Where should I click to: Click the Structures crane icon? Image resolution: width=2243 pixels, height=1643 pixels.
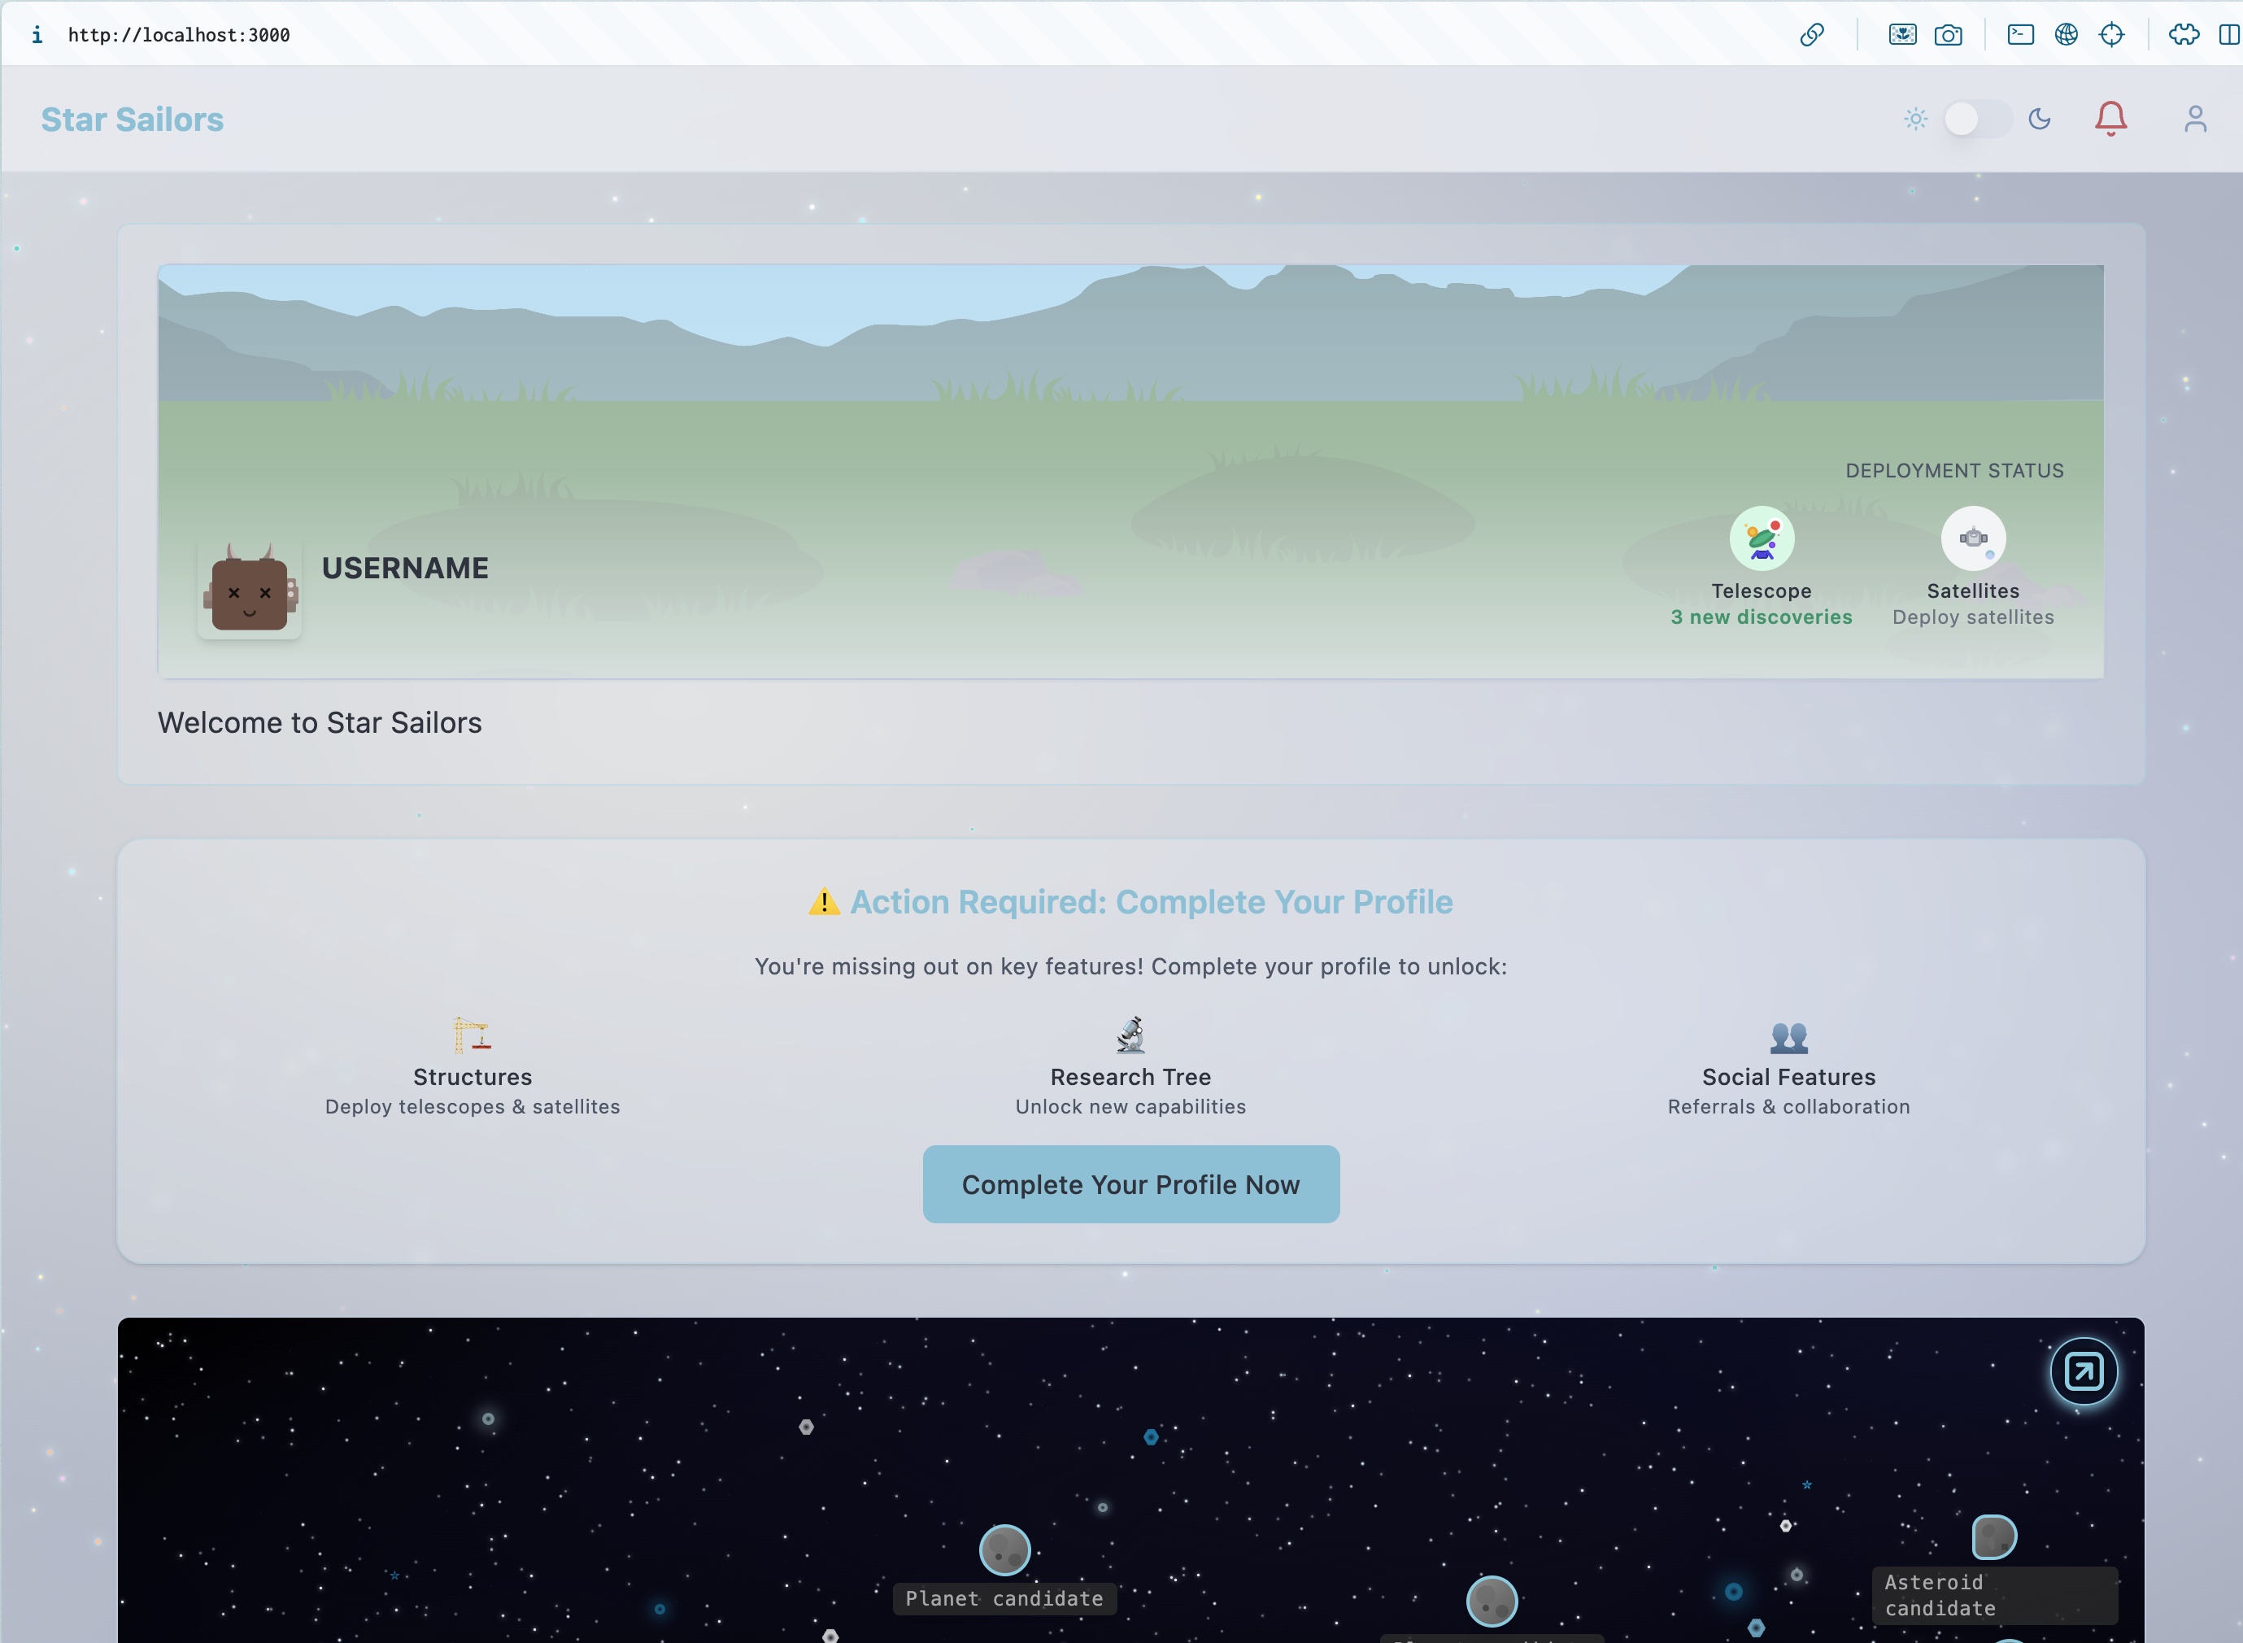click(473, 1035)
